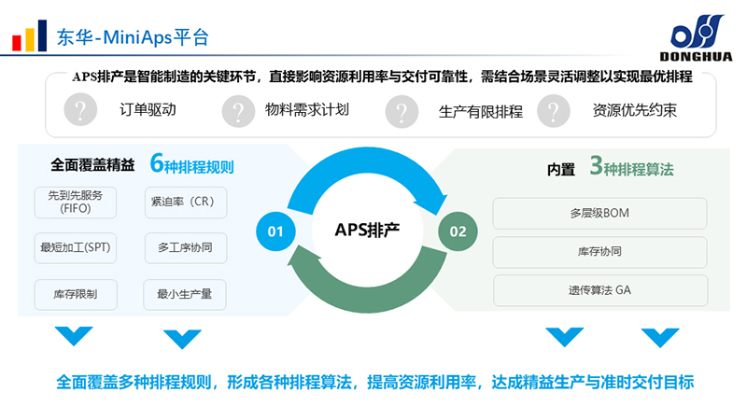Click the question mark icon beside 物料需求计划
This screenshot has width=747, height=420.
point(239,111)
